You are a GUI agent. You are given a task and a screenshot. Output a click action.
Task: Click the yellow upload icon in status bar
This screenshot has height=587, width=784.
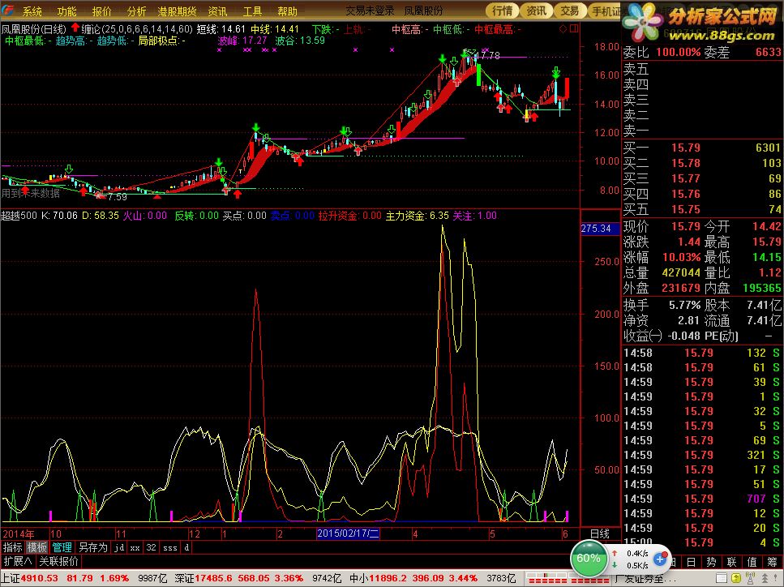point(736,579)
